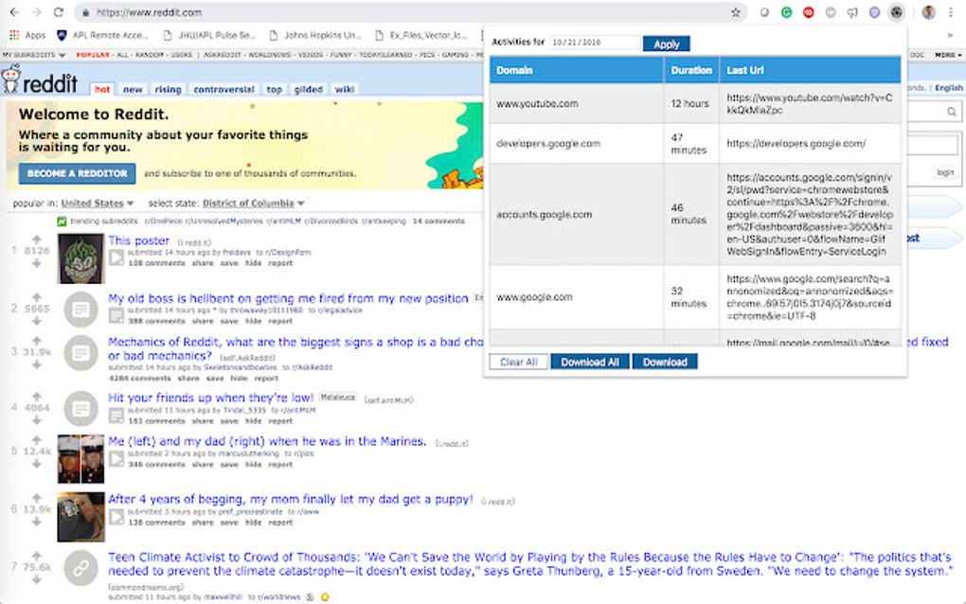Click the comment bubble thumbnail on the AskReddit post
966x604 pixels.
(80, 355)
